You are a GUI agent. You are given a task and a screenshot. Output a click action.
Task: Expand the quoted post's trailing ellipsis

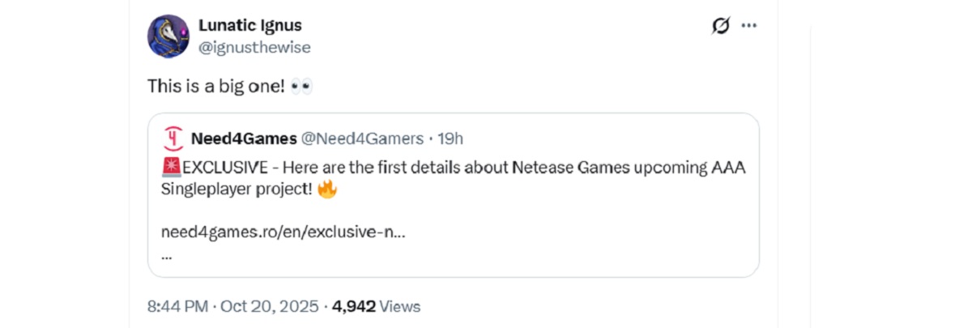[x=166, y=253]
